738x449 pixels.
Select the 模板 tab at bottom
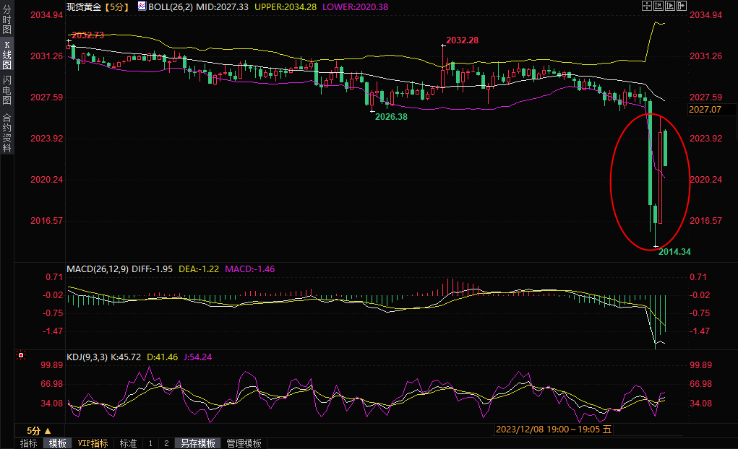tap(57, 443)
